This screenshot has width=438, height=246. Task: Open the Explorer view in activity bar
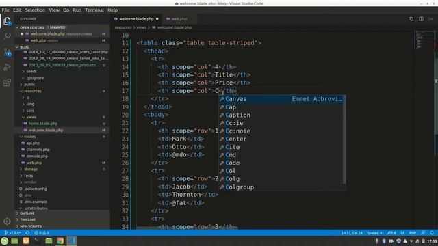coord(7,21)
